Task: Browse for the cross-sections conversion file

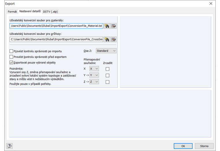Action: [107, 40]
